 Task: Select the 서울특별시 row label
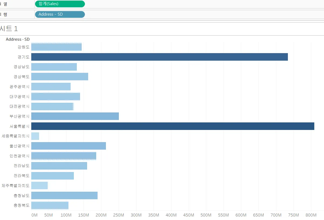click(x=20, y=126)
